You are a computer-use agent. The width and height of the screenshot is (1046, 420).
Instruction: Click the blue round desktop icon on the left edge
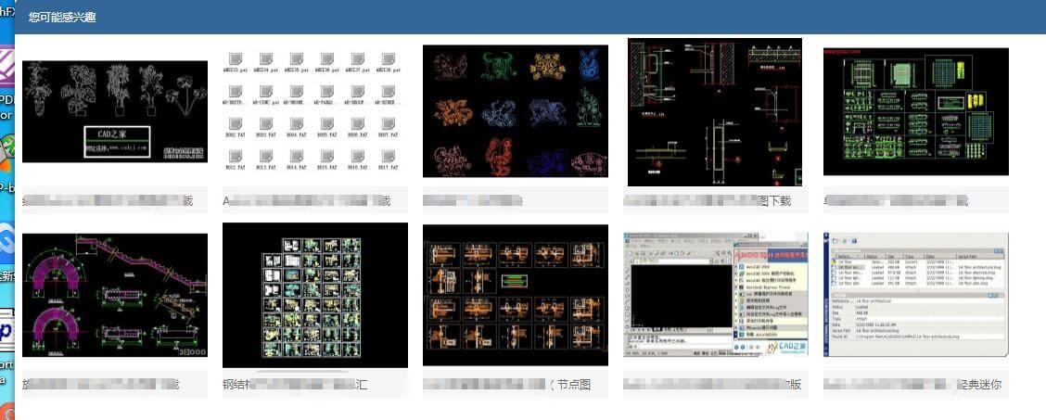pyautogui.click(x=6, y=235)
